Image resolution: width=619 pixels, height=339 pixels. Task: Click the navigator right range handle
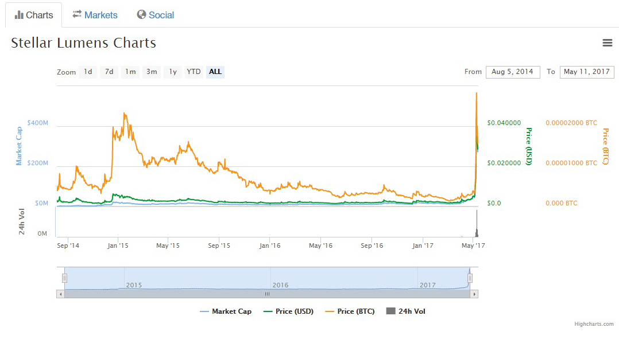(x=470, y=278)
